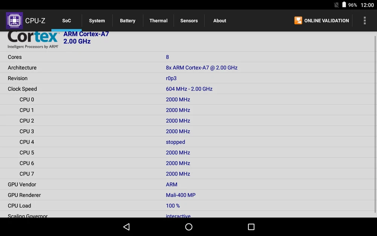Open recent apps with square button
The image size is (377, 236).
point(251,227)
